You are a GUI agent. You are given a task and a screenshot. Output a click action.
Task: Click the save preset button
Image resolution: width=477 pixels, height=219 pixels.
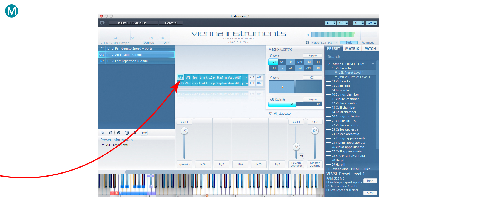click(x=370, y=193)
